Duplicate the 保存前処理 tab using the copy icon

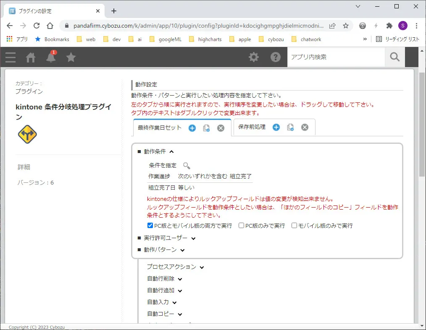[289, 127]
